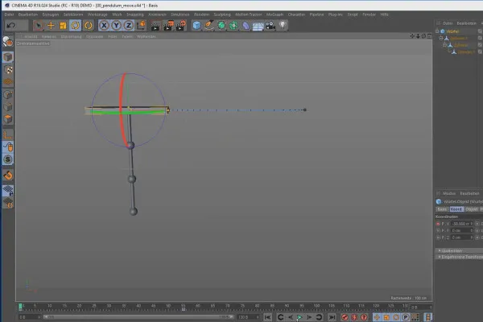Open the Basis tab in Attribute Manager

click(x=442, y=209)
